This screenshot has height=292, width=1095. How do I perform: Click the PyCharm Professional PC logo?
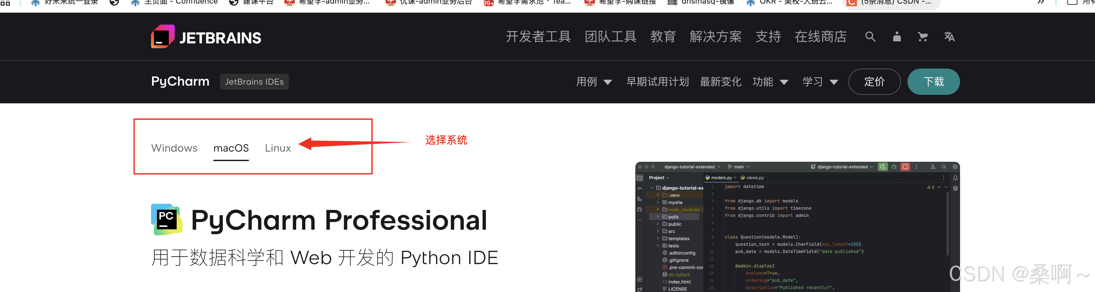point(167,219)
